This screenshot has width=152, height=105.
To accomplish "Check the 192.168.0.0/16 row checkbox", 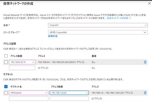I will 6,62.
